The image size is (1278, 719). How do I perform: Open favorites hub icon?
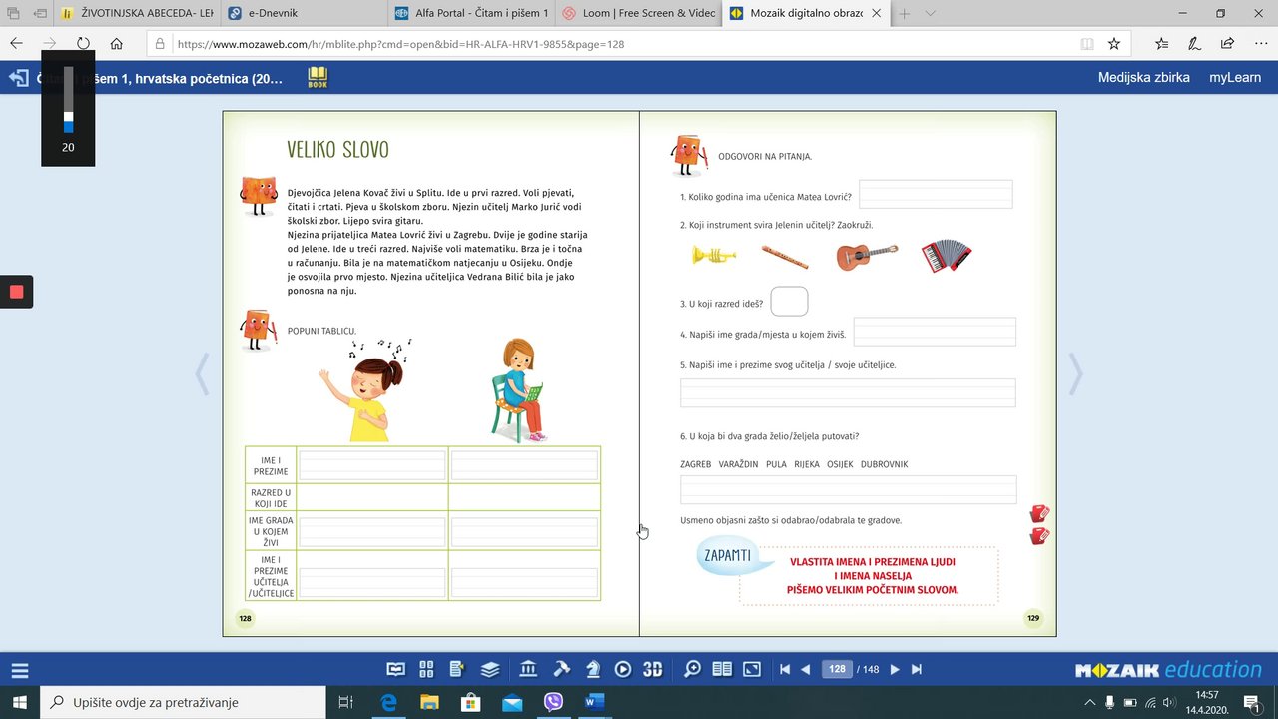(x=1162, y=44)
